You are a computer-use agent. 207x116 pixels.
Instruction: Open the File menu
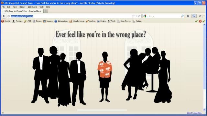(x=3, y=7)
